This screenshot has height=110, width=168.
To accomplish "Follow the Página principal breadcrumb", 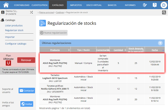I will point(46,13).
